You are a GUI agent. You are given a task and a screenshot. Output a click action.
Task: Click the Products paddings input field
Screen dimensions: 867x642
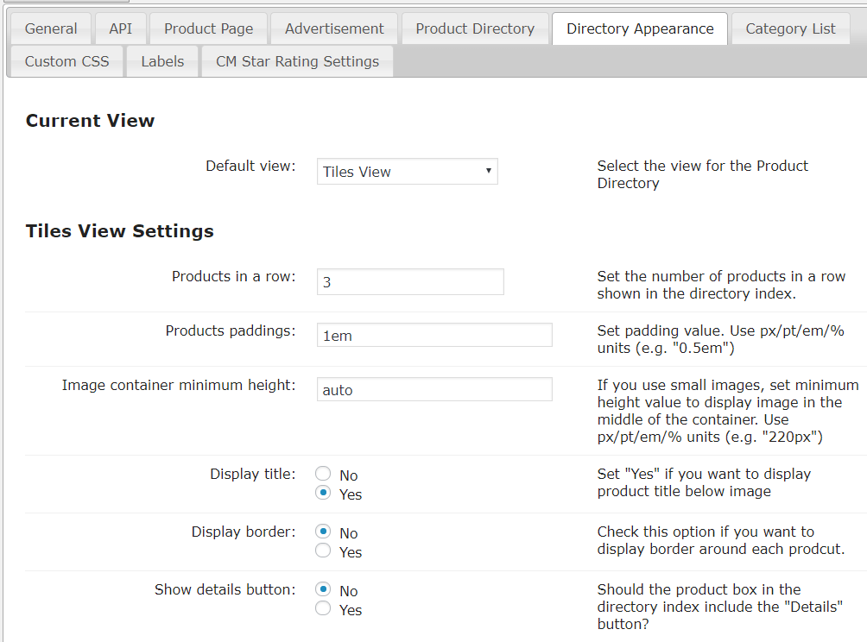click(434, 336)
